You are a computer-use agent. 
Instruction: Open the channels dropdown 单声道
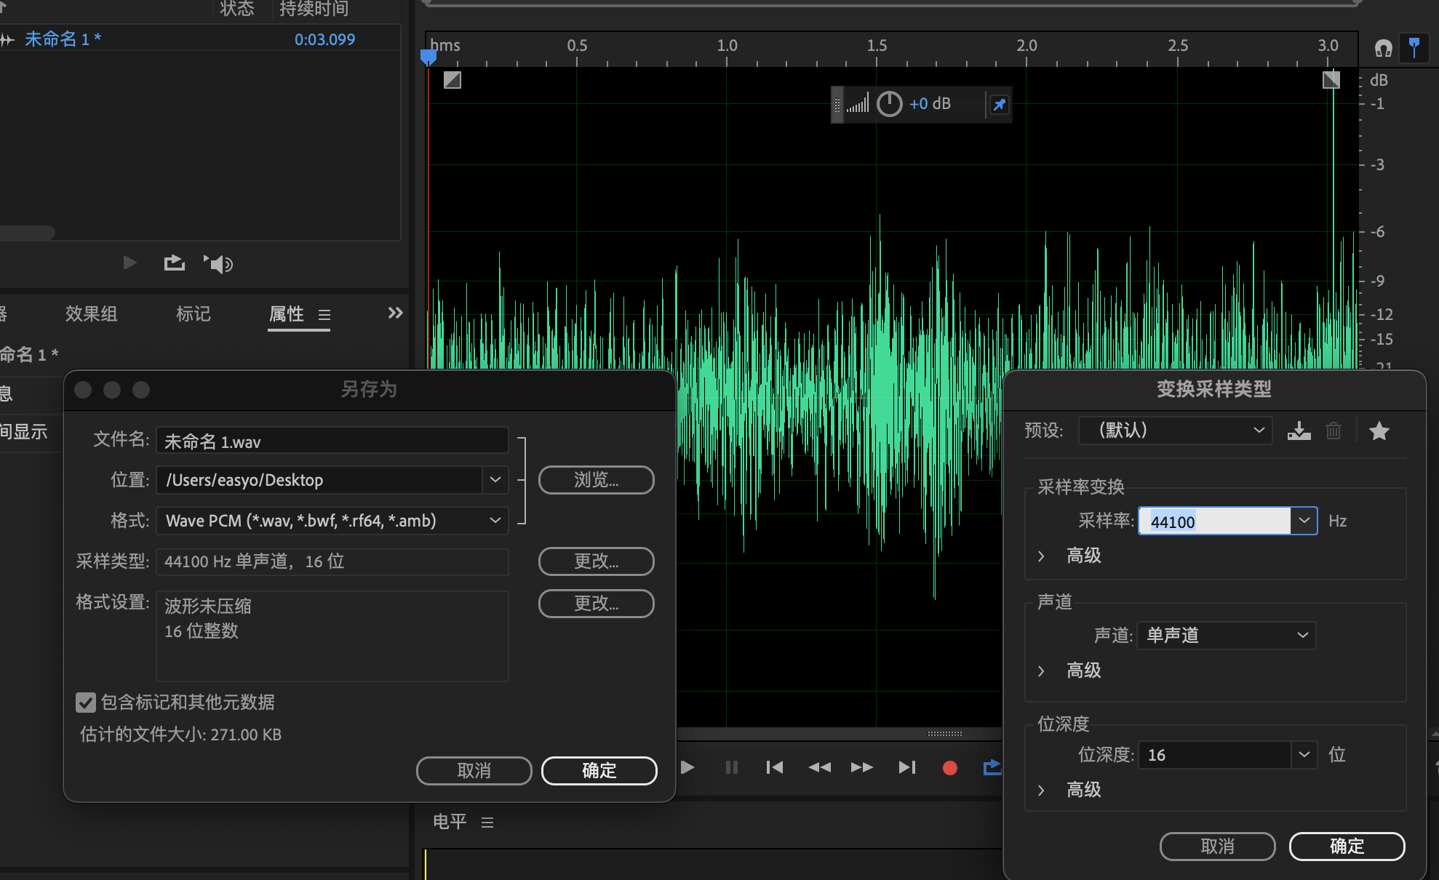(1227, 636)
